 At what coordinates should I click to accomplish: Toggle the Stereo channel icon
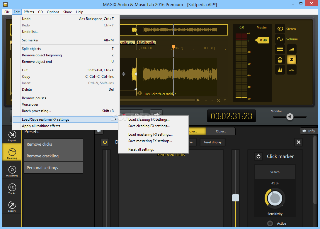tap(280, 29)
